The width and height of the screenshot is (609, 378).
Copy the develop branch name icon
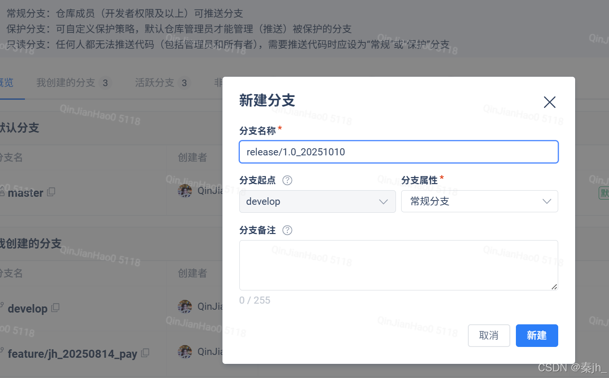coord(55,308)
